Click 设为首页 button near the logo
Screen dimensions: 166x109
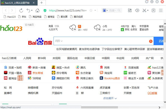[29, 25]
